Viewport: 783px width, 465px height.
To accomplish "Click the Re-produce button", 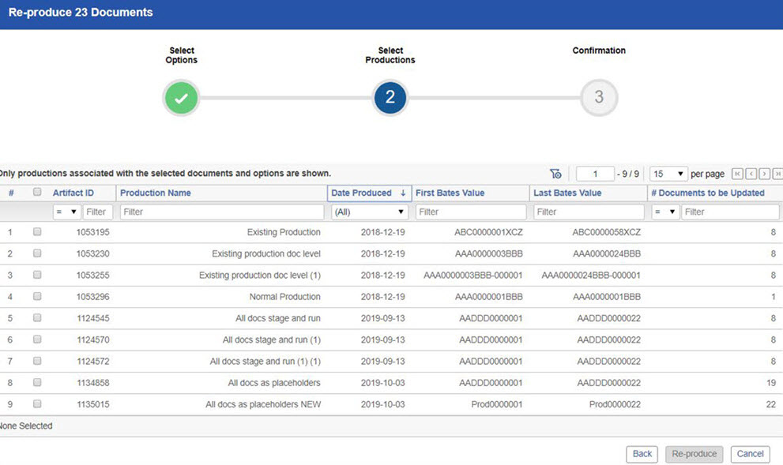I will tap(695, 454).
